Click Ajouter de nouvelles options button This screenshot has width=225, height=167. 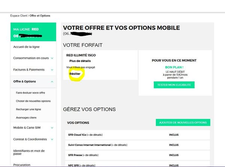click(183, 123)
